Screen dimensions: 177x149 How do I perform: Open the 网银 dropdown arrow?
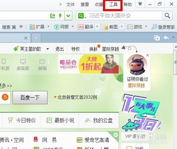(73, 27)
